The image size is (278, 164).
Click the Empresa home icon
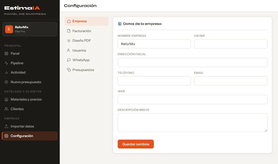click(69, 21)
